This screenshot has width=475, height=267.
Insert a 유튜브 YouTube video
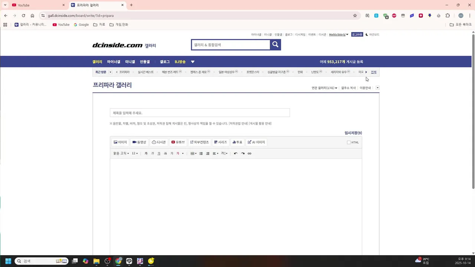click(x=178, y=142)
